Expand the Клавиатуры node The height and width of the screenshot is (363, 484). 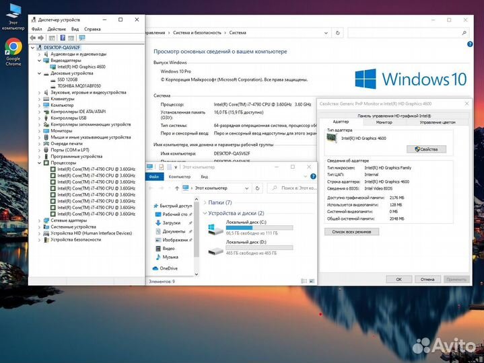[x=39, y=99]
